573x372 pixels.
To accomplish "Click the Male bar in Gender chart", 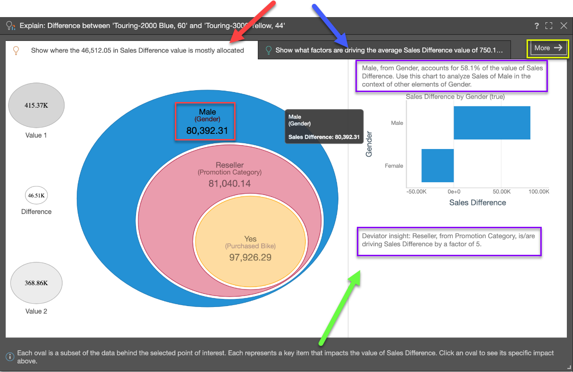I will point(491,123).
